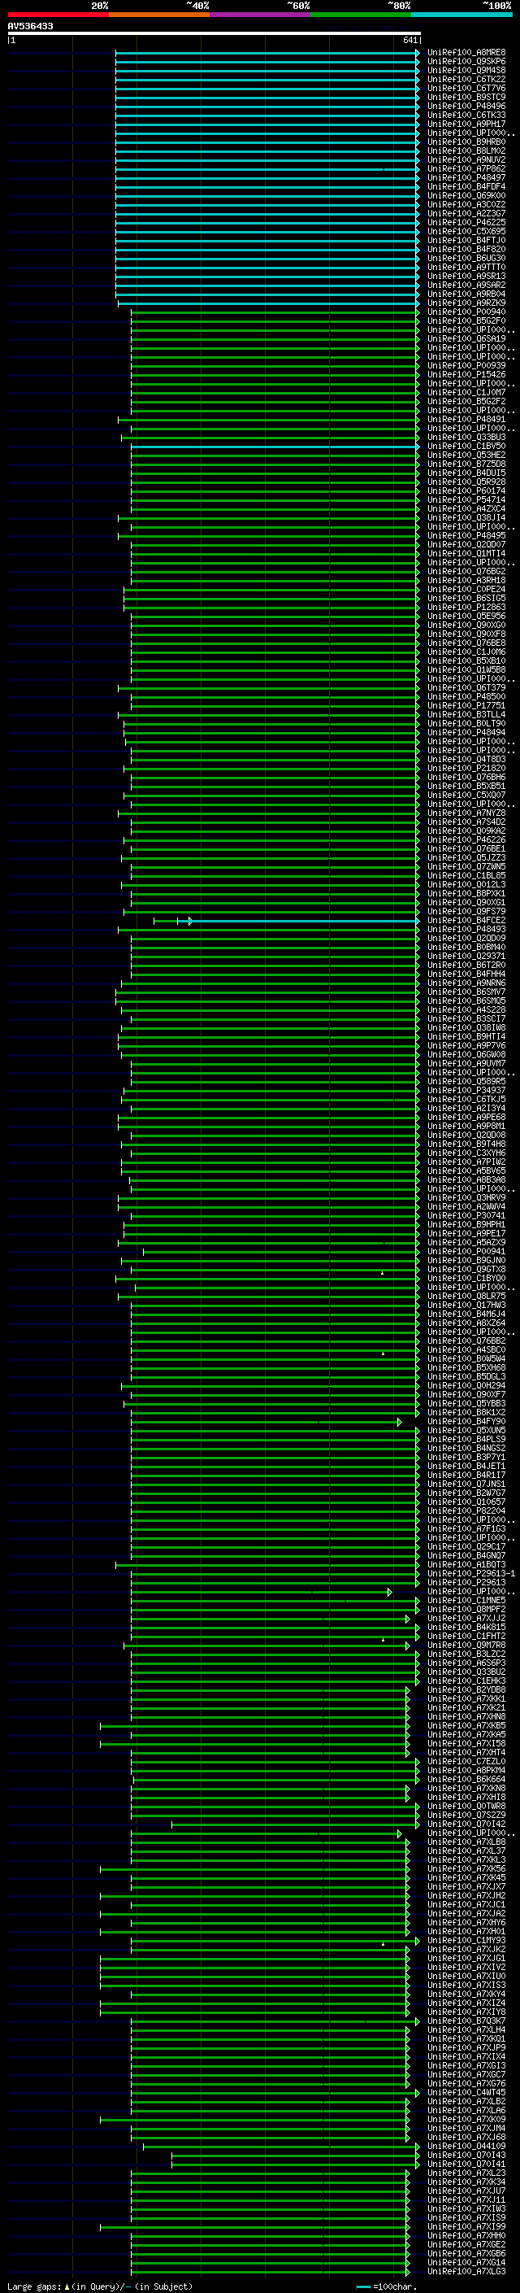The height and width of the screenshot is (2293, 520).
Task: Click hit label UniRef100_A1BQT3
Action: tap(466, 1564)
